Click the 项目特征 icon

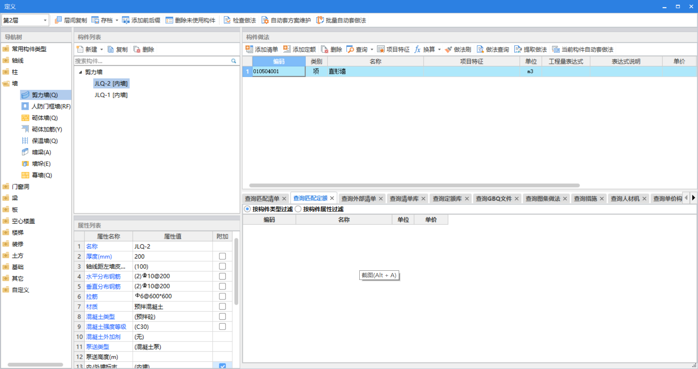pyautogui.click(x=381, y=49)
